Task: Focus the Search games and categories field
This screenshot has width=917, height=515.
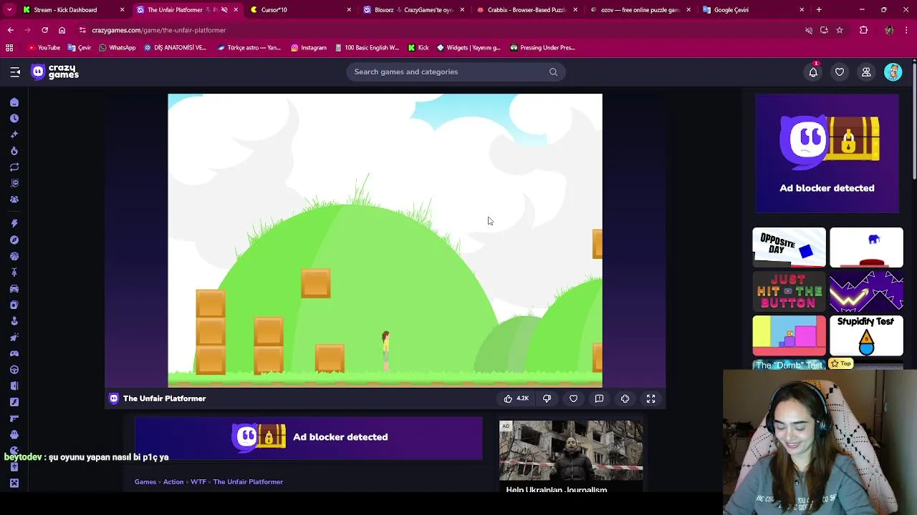Action: tap(456, 72)
